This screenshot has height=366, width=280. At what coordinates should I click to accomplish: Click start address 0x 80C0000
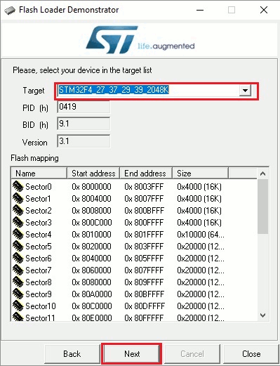[92, 306]
